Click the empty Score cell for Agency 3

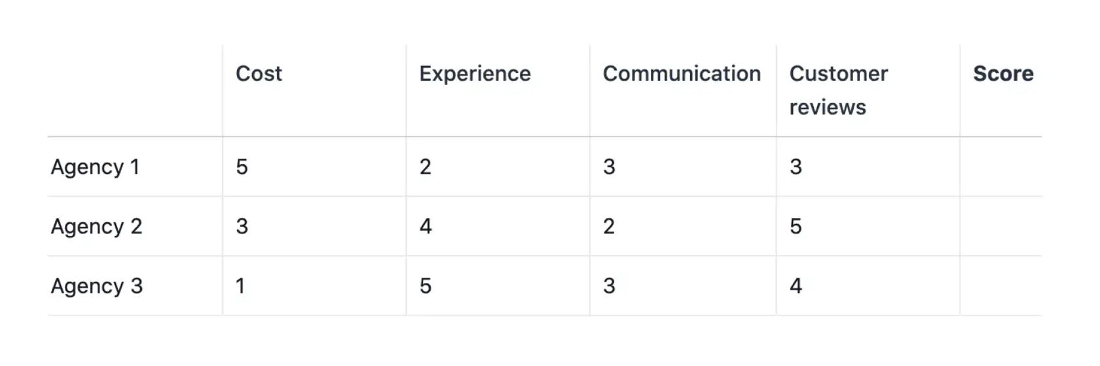1000,286
